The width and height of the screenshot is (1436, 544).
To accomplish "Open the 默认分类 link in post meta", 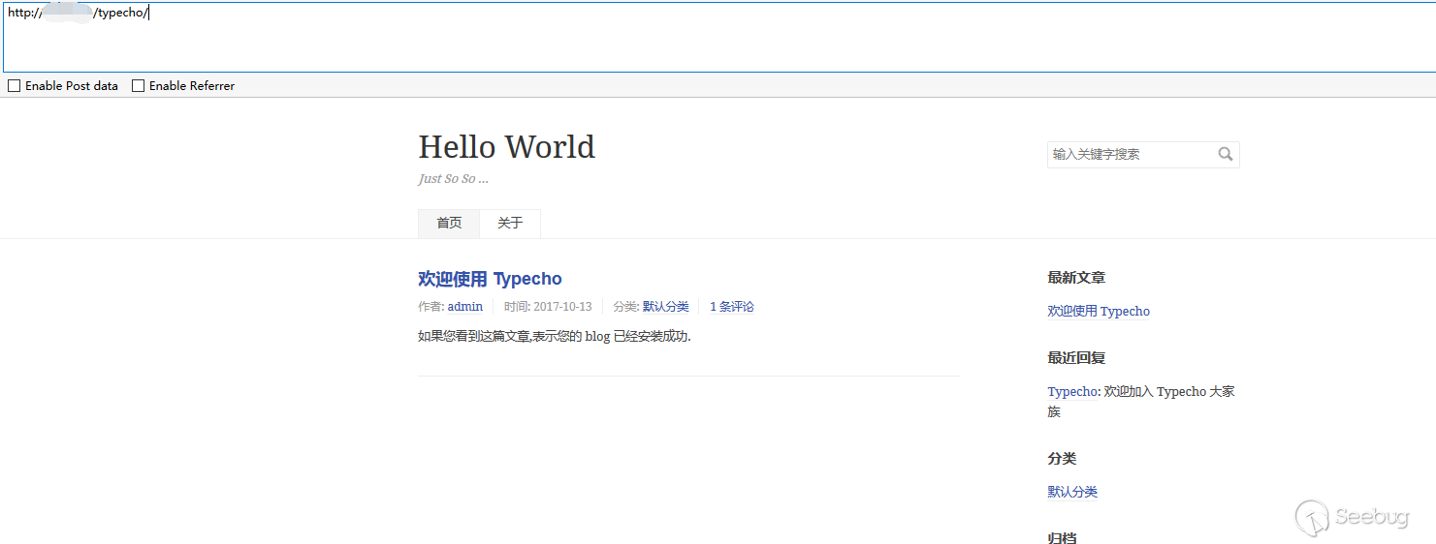I will tap(666, 307).
